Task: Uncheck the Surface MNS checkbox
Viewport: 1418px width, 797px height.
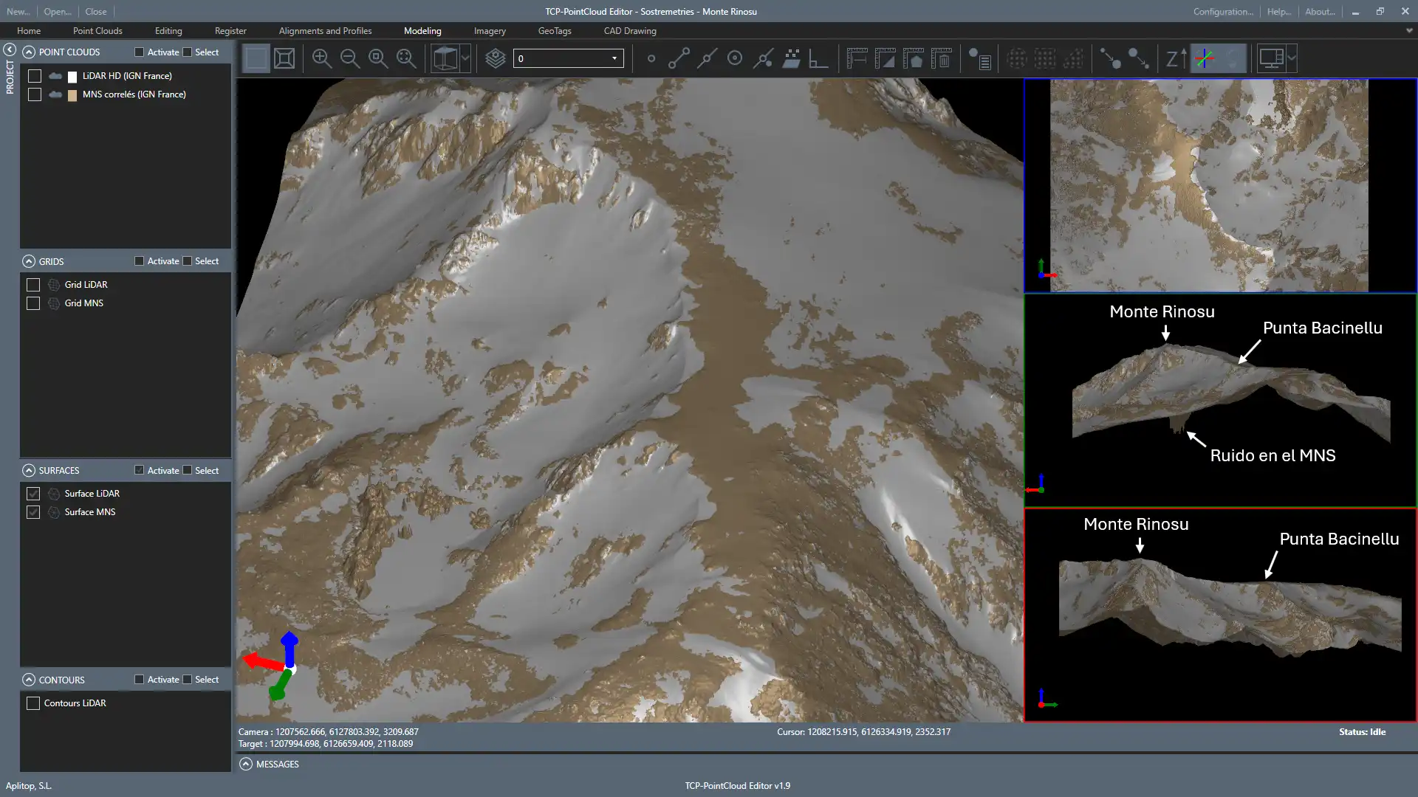Action: pyautogui.click(x=33, y=512)
